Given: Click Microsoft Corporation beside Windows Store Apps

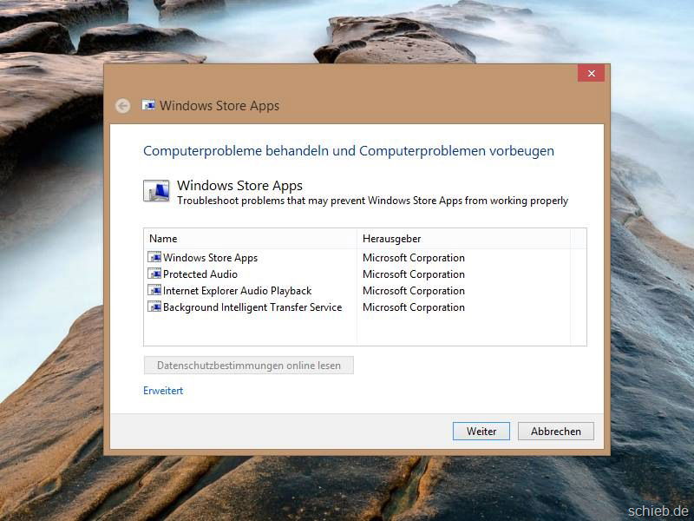Looking at the screenshot, I should (414, 258).
